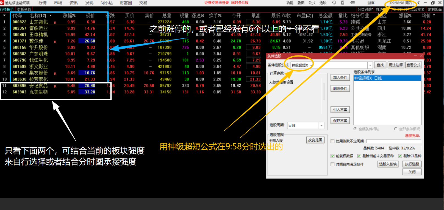Switch to 封板竞价 tab
This screenshot has height=210, width=444.
pos(24,9)
